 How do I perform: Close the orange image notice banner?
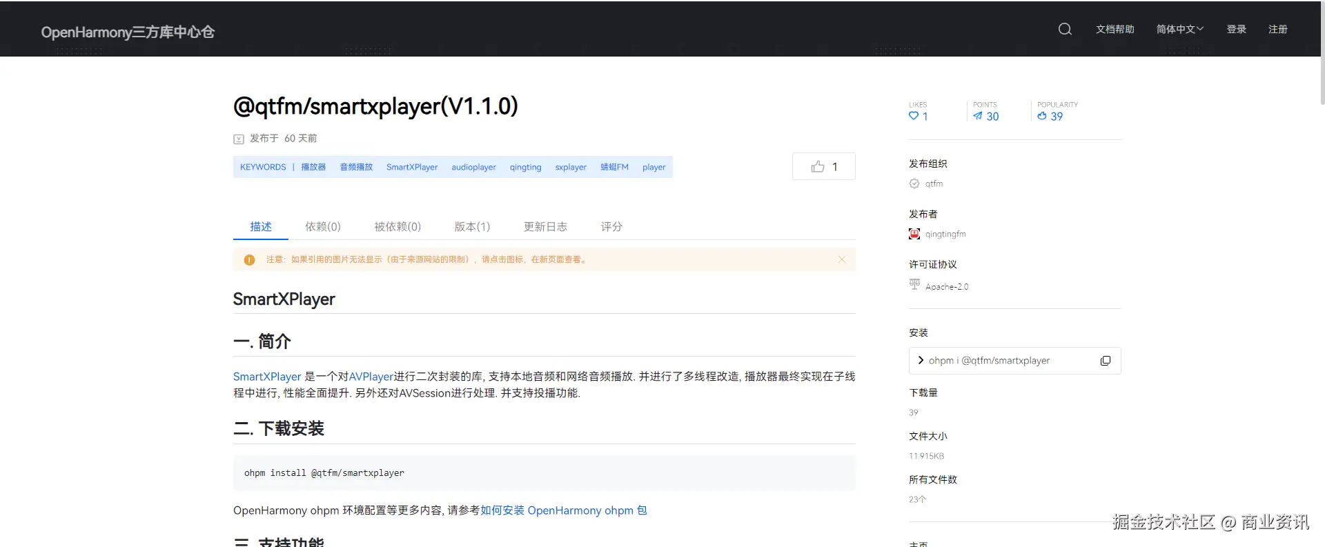pyautogui.click(x=842, y=259)
